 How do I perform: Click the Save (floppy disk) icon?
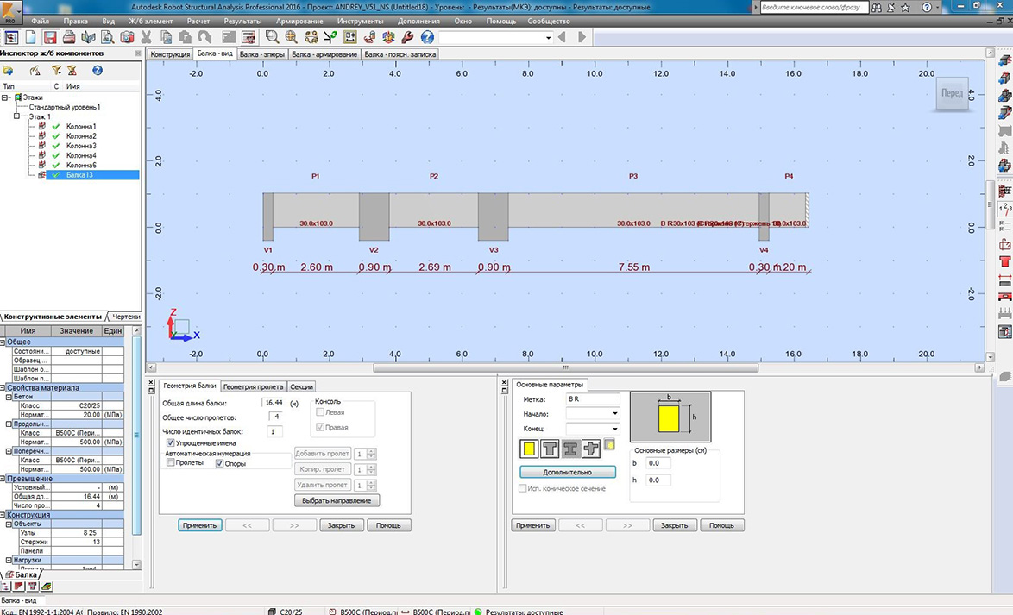[x=50, y=37]
